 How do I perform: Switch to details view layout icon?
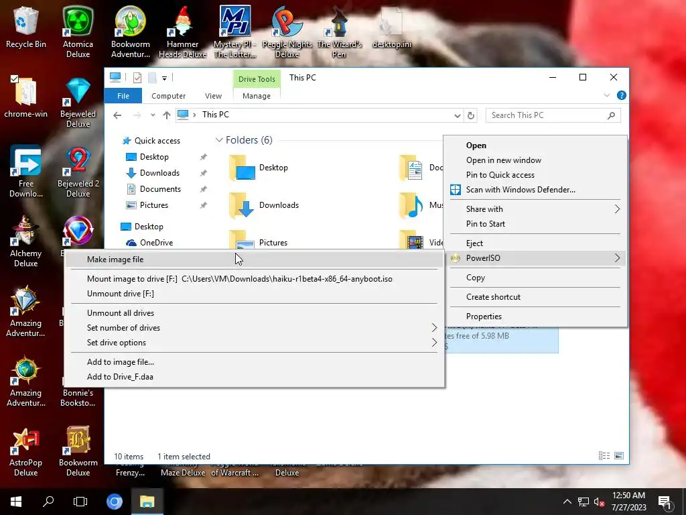tap(604, 456)
